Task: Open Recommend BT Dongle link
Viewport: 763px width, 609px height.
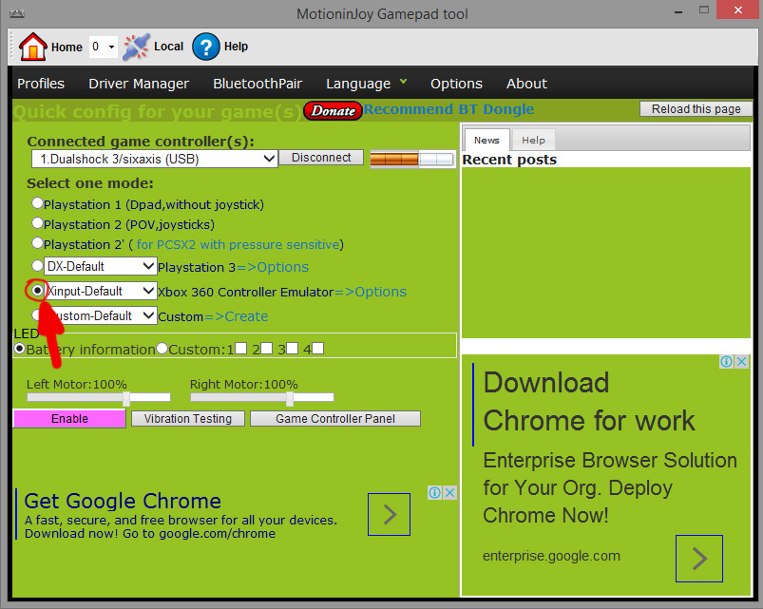Action: click(x=448, y=109)
